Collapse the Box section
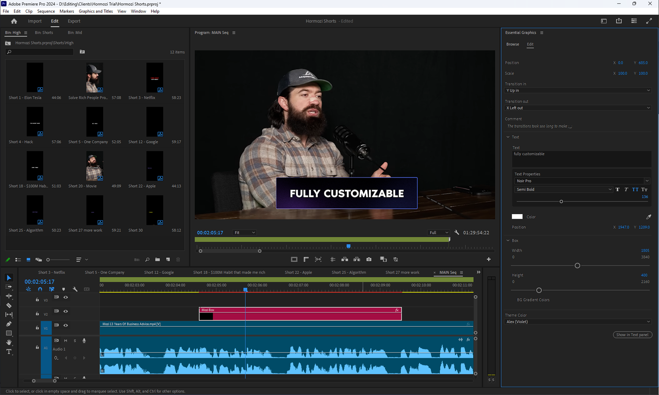The width and height of the screenshot is (659, 395). pyautogui.click(x=508, y=240)
